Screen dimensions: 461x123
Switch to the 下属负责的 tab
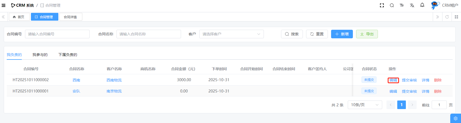point(68,55)
